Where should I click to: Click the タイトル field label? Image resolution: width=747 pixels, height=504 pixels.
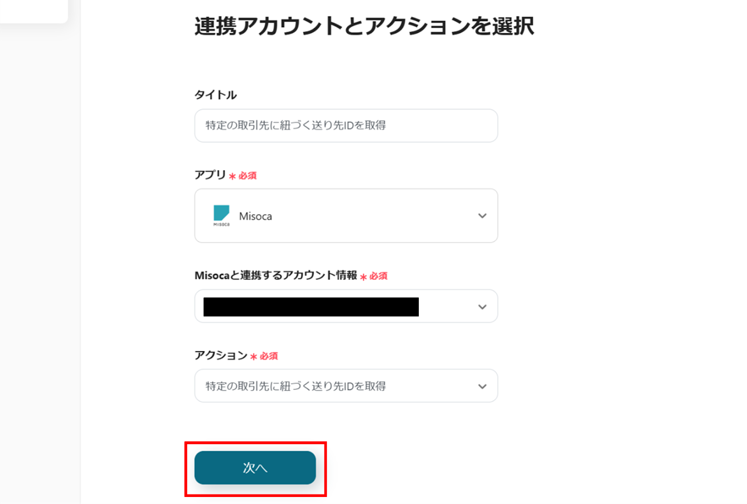pos(216,95)
